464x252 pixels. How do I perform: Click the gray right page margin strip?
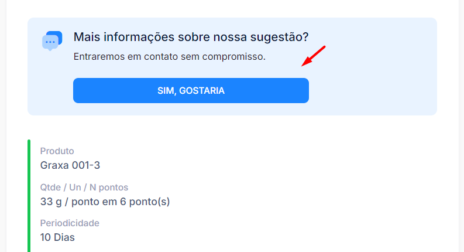click(461, 126)
